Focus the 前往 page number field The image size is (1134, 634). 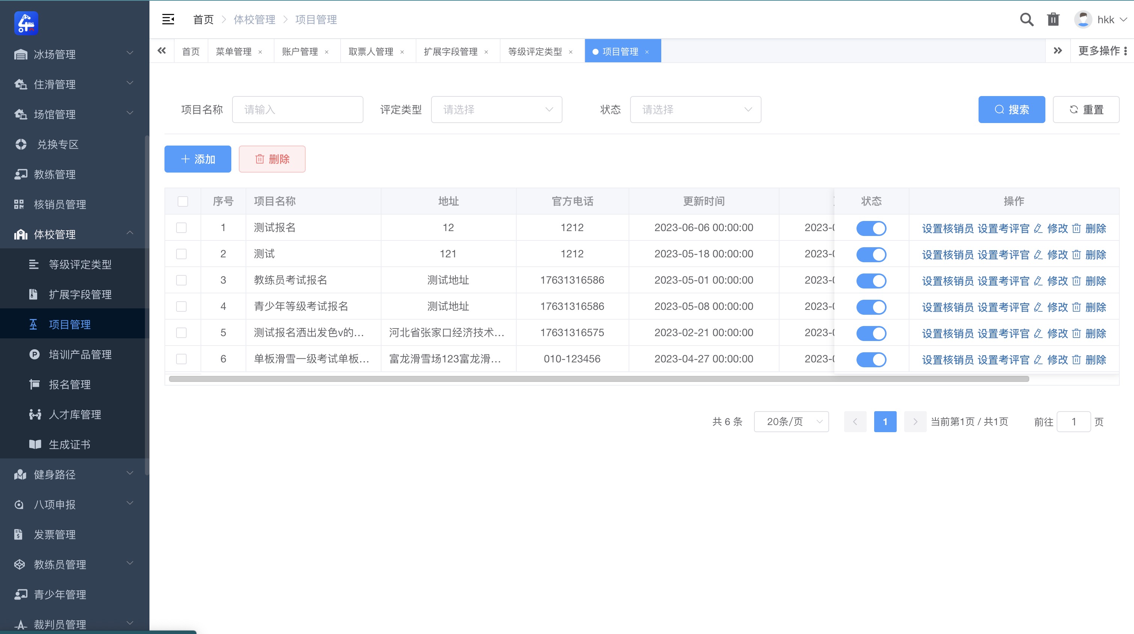coord(1074,422)
